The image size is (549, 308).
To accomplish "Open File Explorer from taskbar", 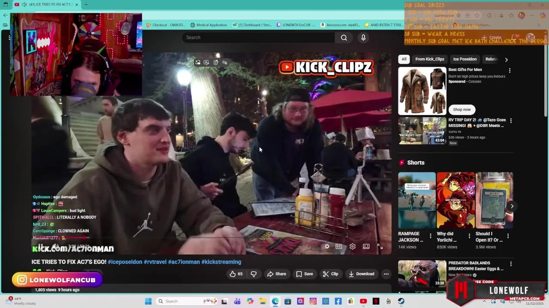I will point(262,301).
